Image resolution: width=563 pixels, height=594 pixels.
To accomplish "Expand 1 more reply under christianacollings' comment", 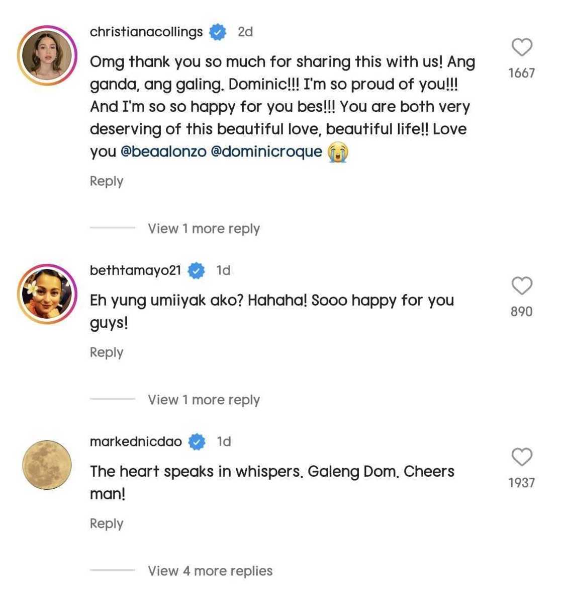I will click(x=204, y=229).
